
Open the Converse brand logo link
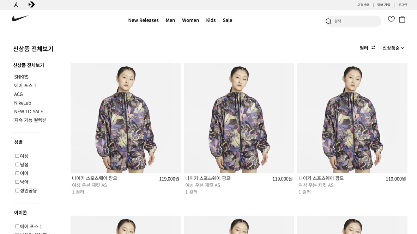coord(31,5)
